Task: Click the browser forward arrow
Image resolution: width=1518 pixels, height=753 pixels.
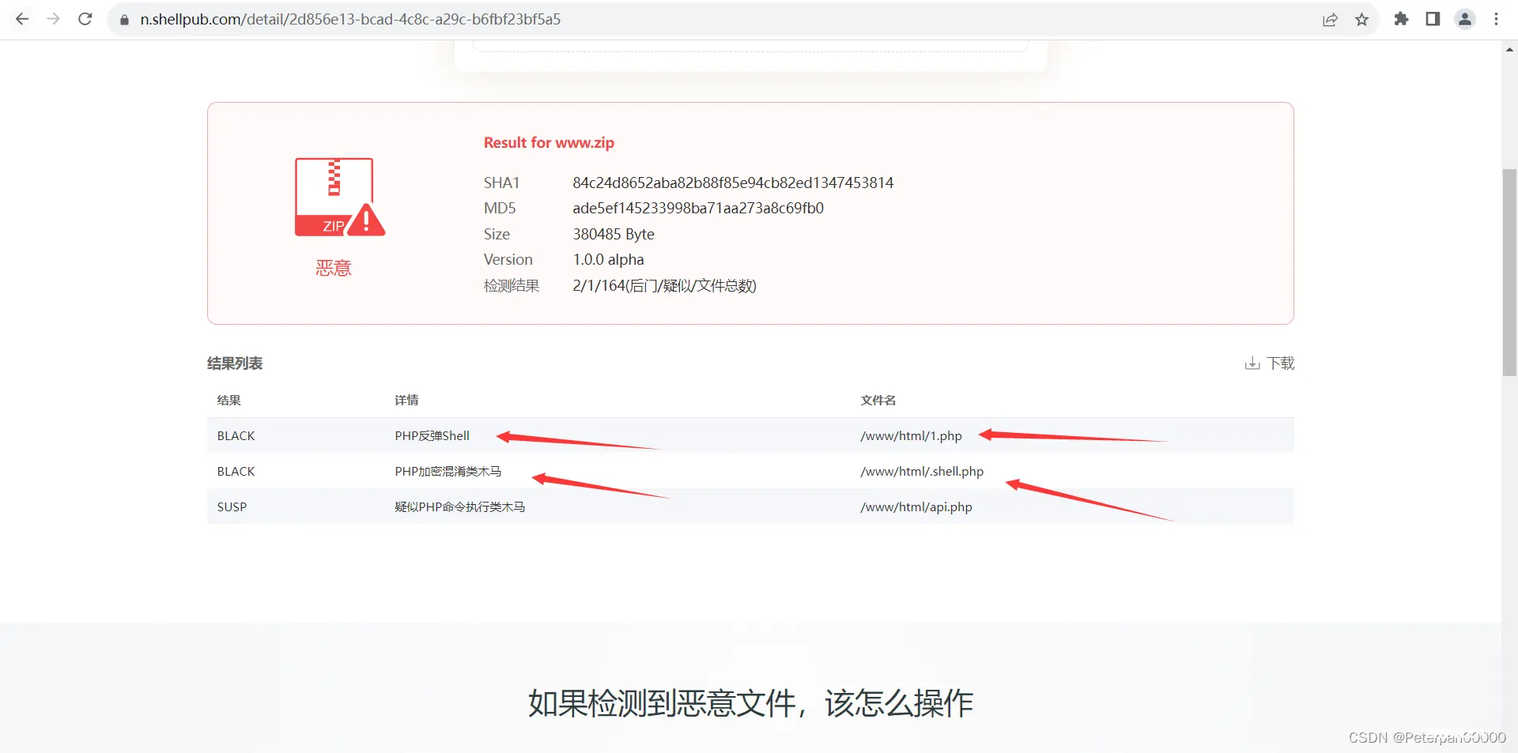Action: pyautogui.click(x=53, y=19)
